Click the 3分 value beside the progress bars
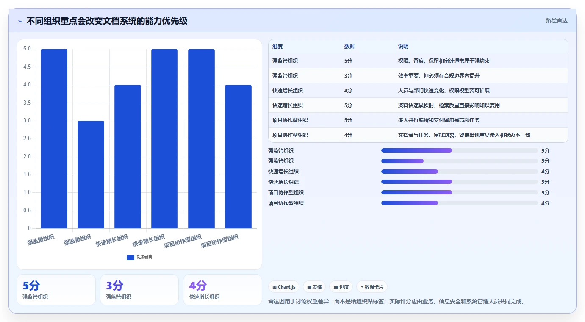The image size is (585, 322). pos(545,161)
